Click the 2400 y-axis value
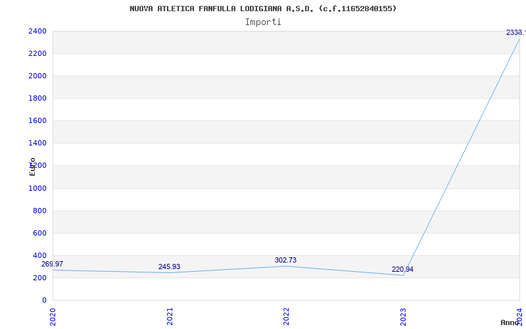This screenshot has width=526, height=329. pos(37,31)
